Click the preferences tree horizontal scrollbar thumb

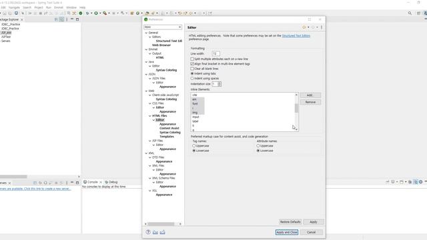click(x=161, y=224)
